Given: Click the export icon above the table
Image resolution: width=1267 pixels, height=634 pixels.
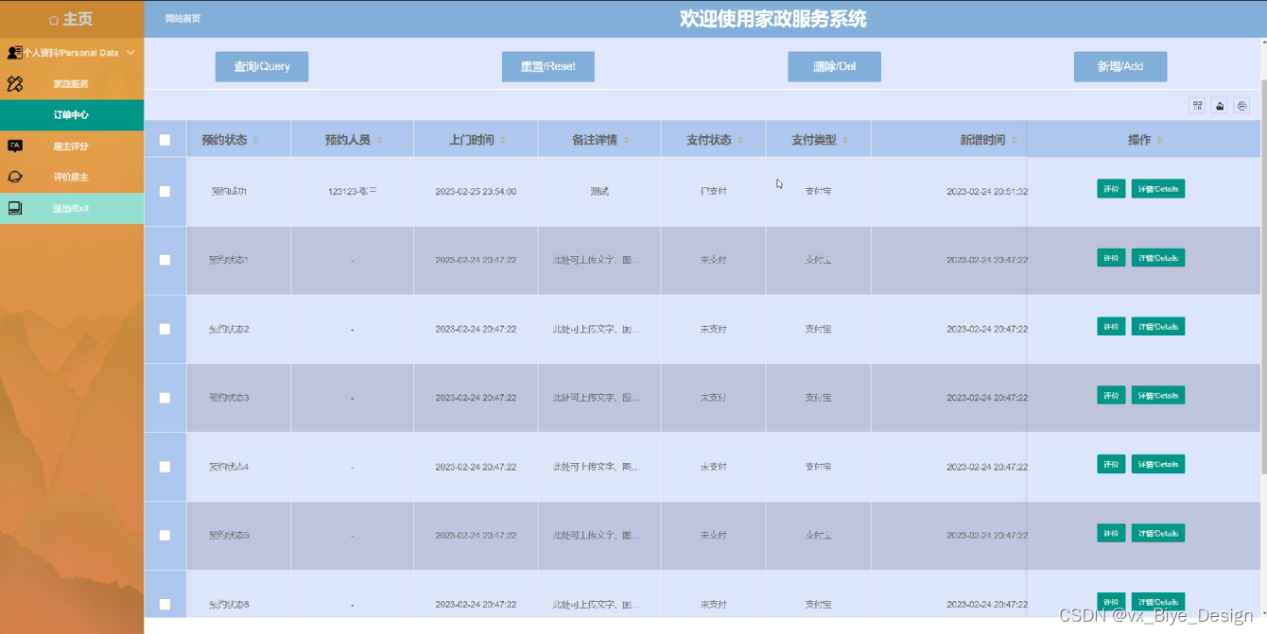Looking at the screenshot, I should point(1220,106).
